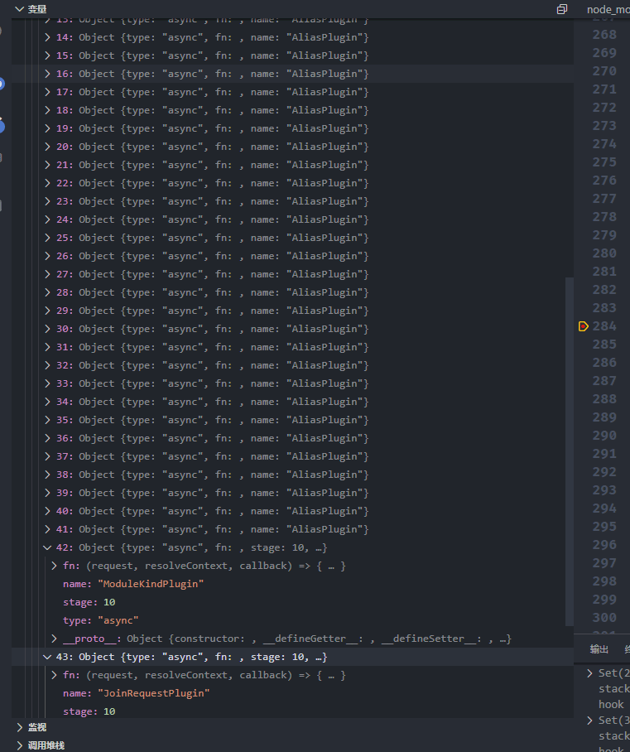Open the 输出 panel tab
Screen dimensions: 630x752
pyautogui.click(x=599, y=649)
